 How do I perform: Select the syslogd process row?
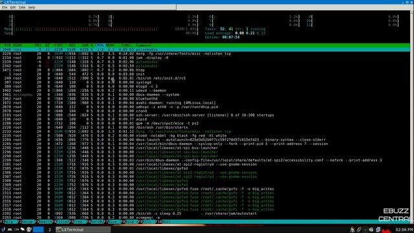tap(205, 82)
